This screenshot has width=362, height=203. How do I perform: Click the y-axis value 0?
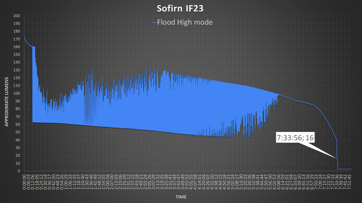point(19,171)
